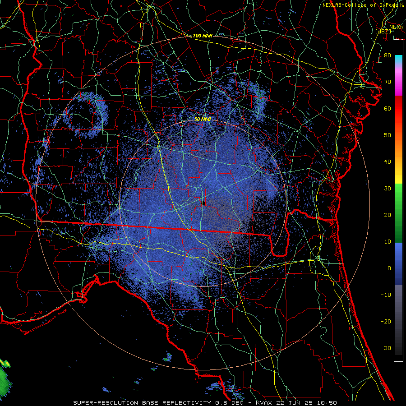Click the 70 value on the color scale

(388, 82)
